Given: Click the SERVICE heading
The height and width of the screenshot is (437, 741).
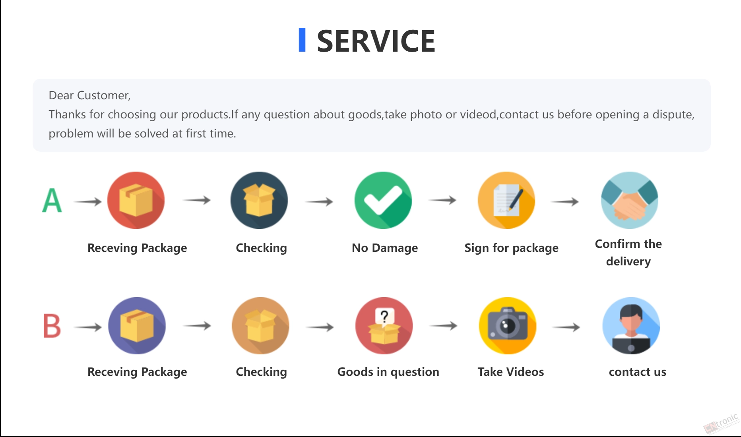Looking at the screenshot, I should (x=376, y=41).
